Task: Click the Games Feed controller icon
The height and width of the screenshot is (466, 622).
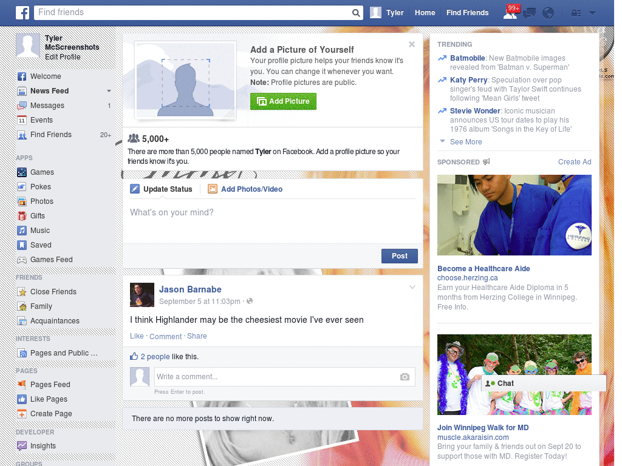Action: [x=22, y=260]
